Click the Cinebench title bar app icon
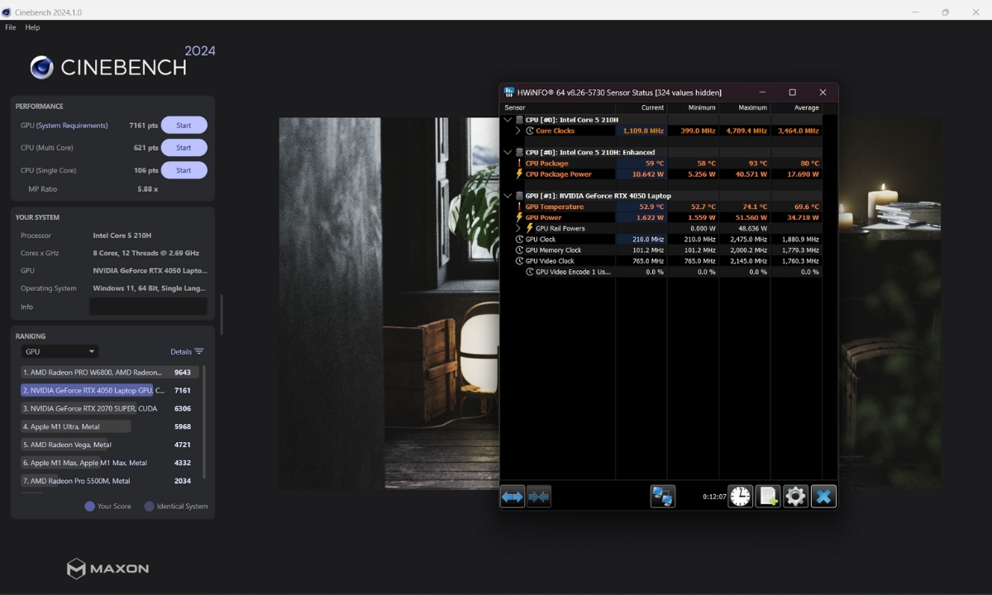The width and height of the screenshot is (992, 595). [7, 12]
